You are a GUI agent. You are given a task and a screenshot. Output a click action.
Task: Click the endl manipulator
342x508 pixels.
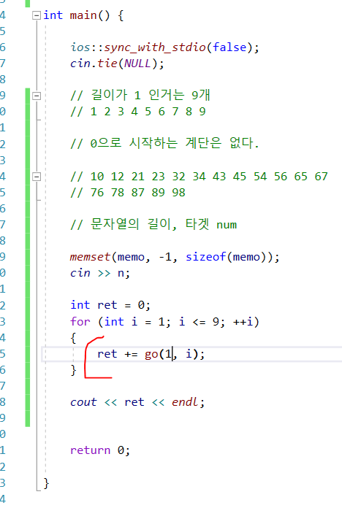pyautogui.click(x=185, y=402)
